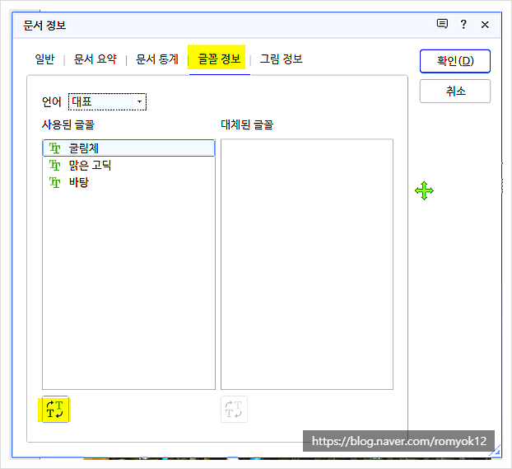Close the 문서 정보 dialog
This screenshot has width=512, height=469.
[x=485, y=25]
